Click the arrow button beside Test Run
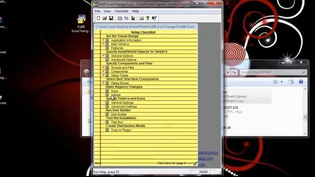 (107, 122)
